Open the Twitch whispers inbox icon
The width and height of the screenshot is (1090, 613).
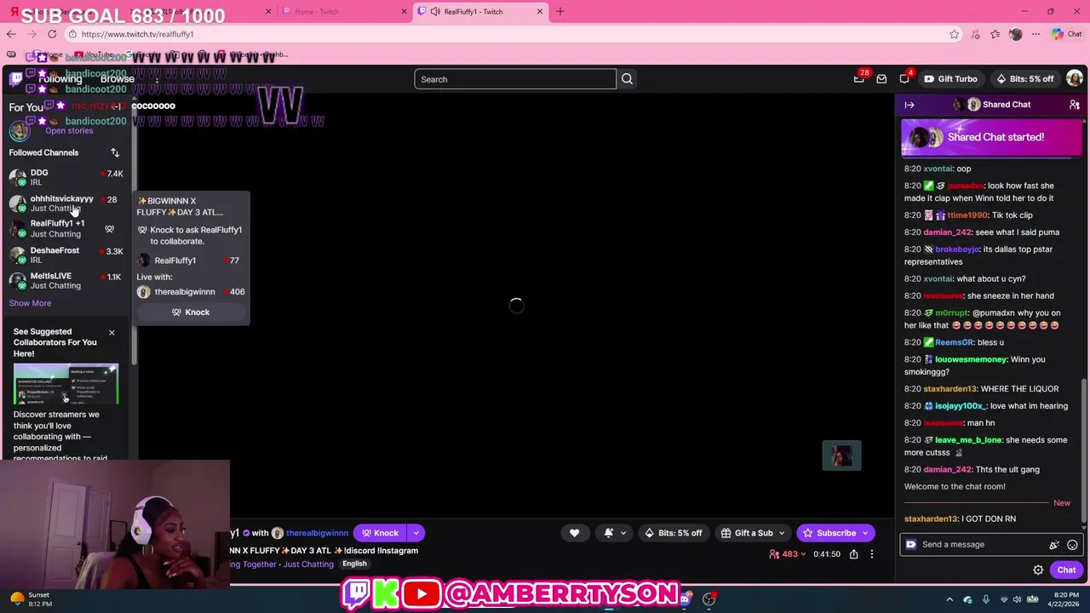pyautogui.click(x=881, y=79)
